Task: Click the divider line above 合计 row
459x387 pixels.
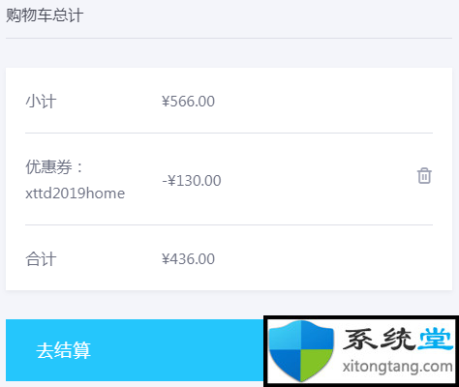Action: coord(229,224)
